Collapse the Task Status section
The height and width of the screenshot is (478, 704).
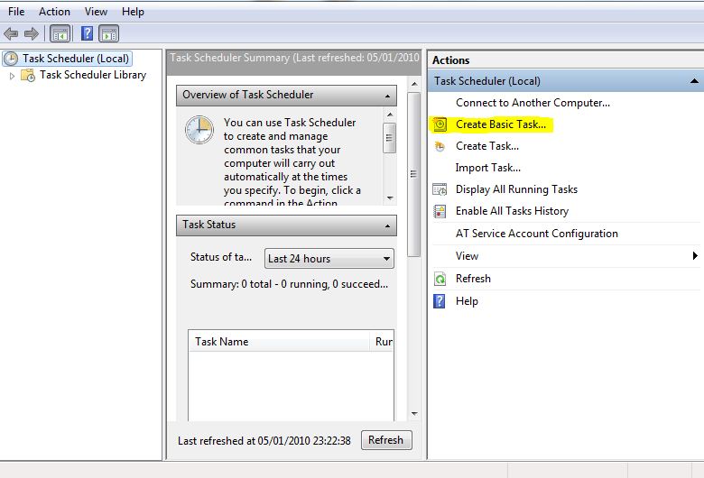[x=388, y=225]
